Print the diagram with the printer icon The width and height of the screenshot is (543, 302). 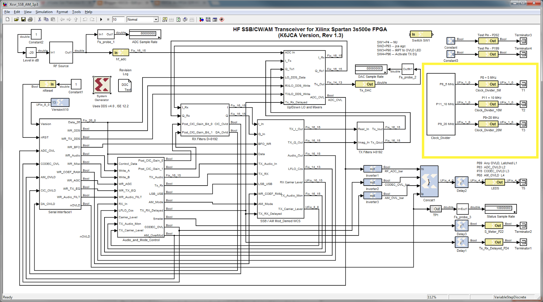(30, 19)
